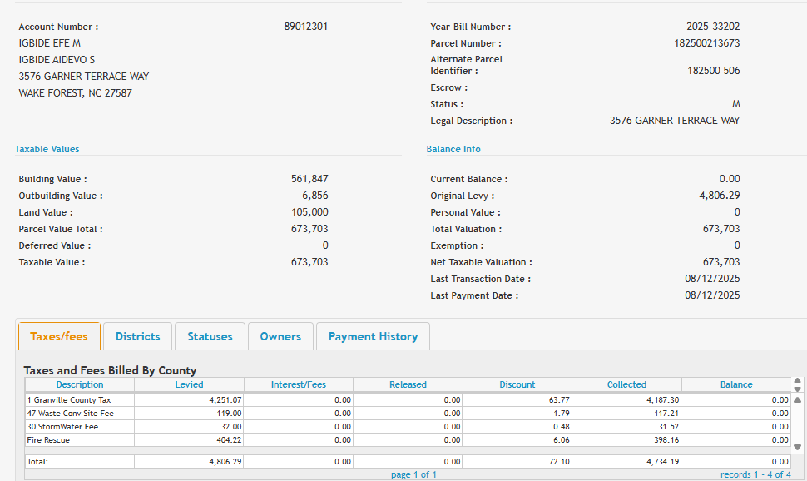Image resolution: width=807 pixels, height=481 pixels.
Task: Click the table scrollbar down arrow
Action: 798,447
